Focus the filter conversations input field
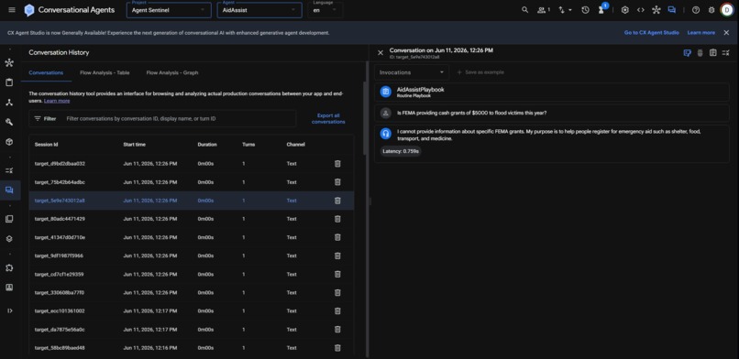The height and width of the screenshot is (359, 739). [x=179, y=119]
